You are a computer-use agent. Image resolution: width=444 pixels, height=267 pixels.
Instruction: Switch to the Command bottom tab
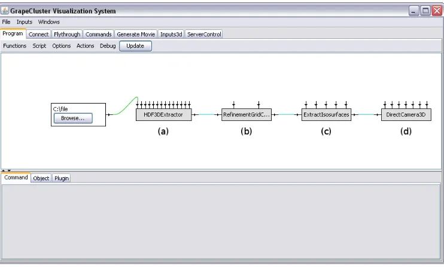click(16, 177)
